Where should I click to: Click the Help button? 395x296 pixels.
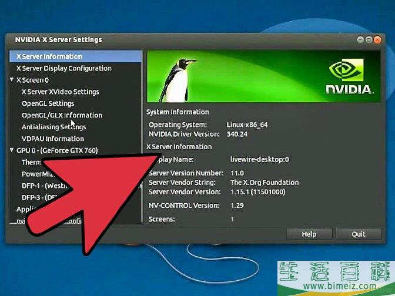click(x=309, y=234)
